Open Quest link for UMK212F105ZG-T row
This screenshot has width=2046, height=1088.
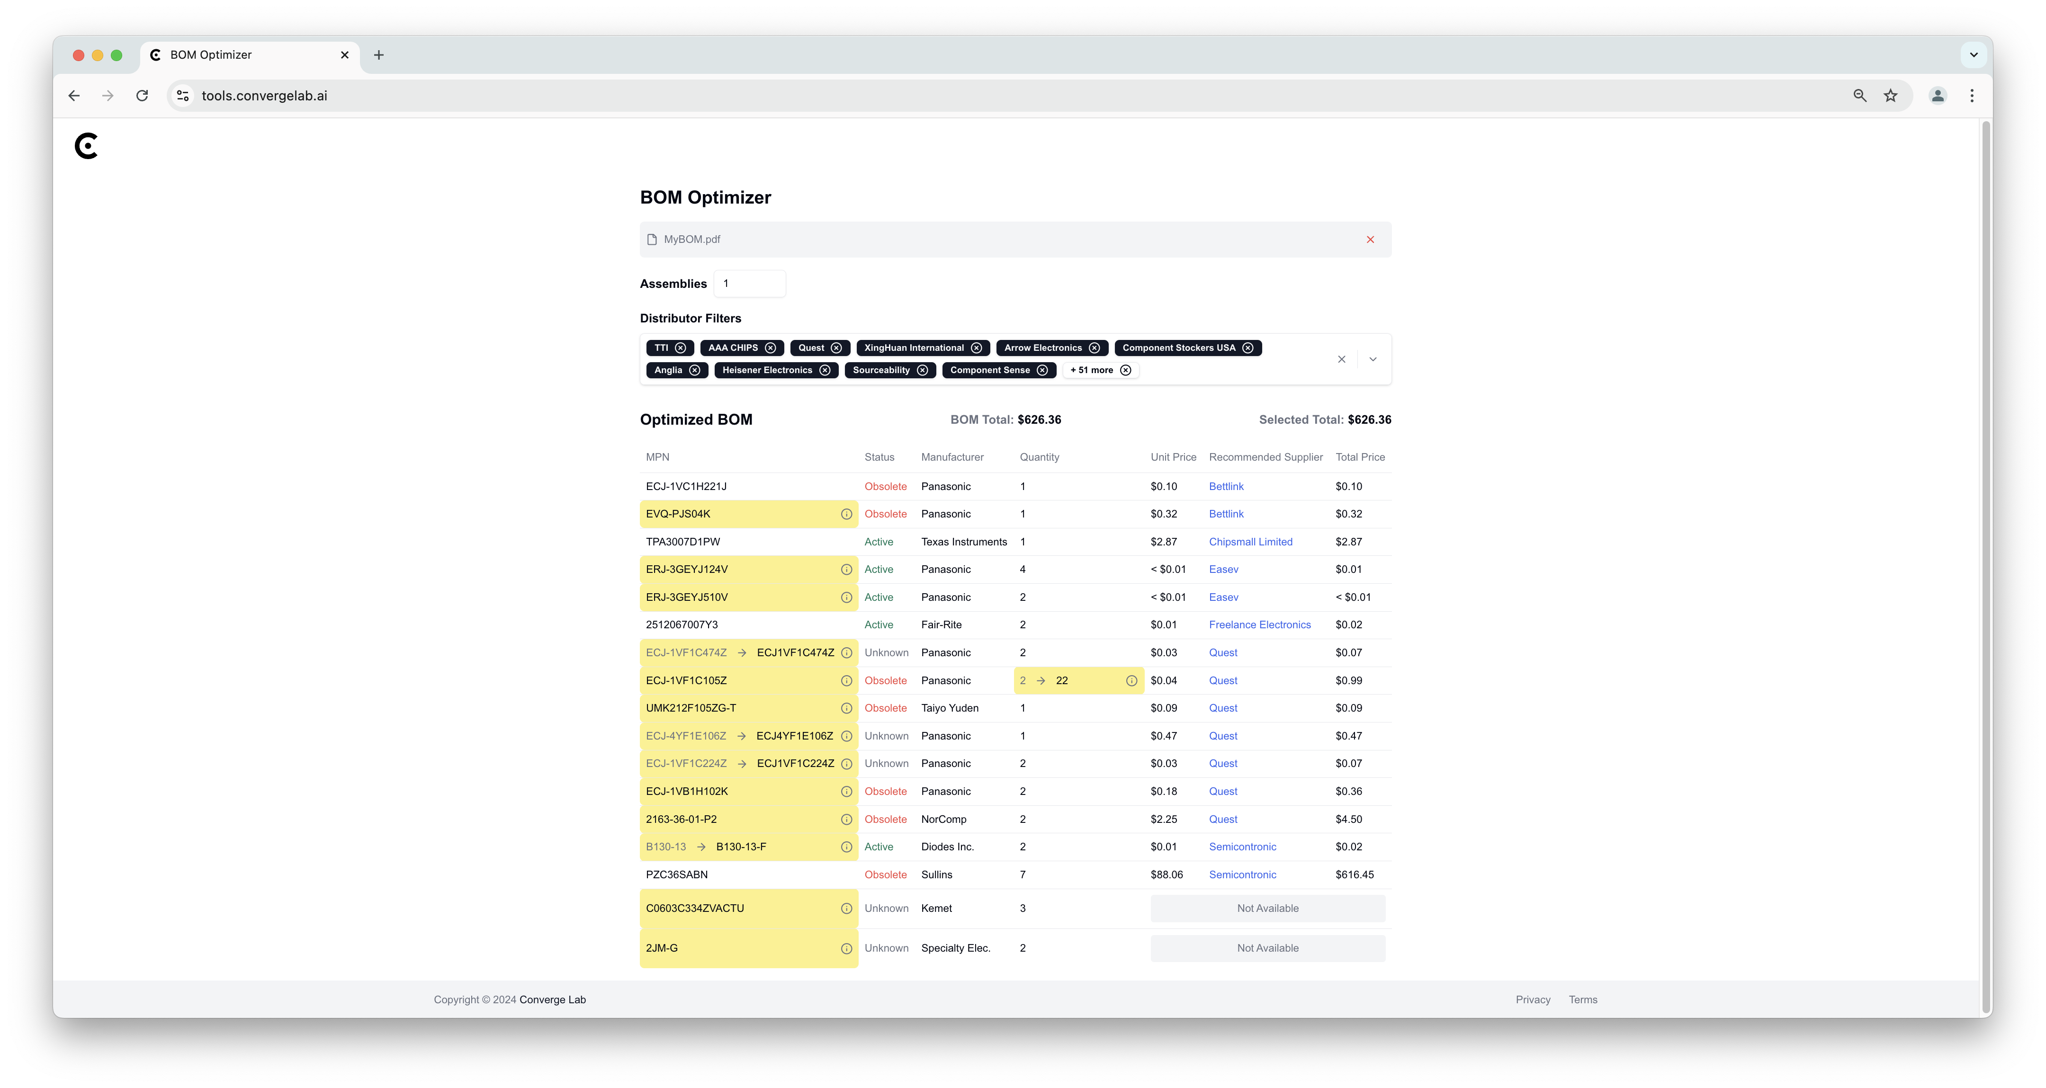pyautogui.click(x=1222, y=708)
